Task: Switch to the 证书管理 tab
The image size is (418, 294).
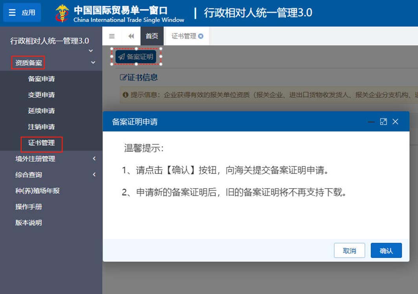Action: pyautogui.click(x=184, y=36)
